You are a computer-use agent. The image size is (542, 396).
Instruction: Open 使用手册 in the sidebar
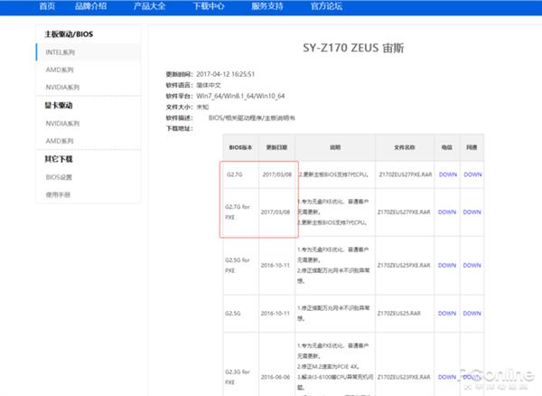click(58, 193)
